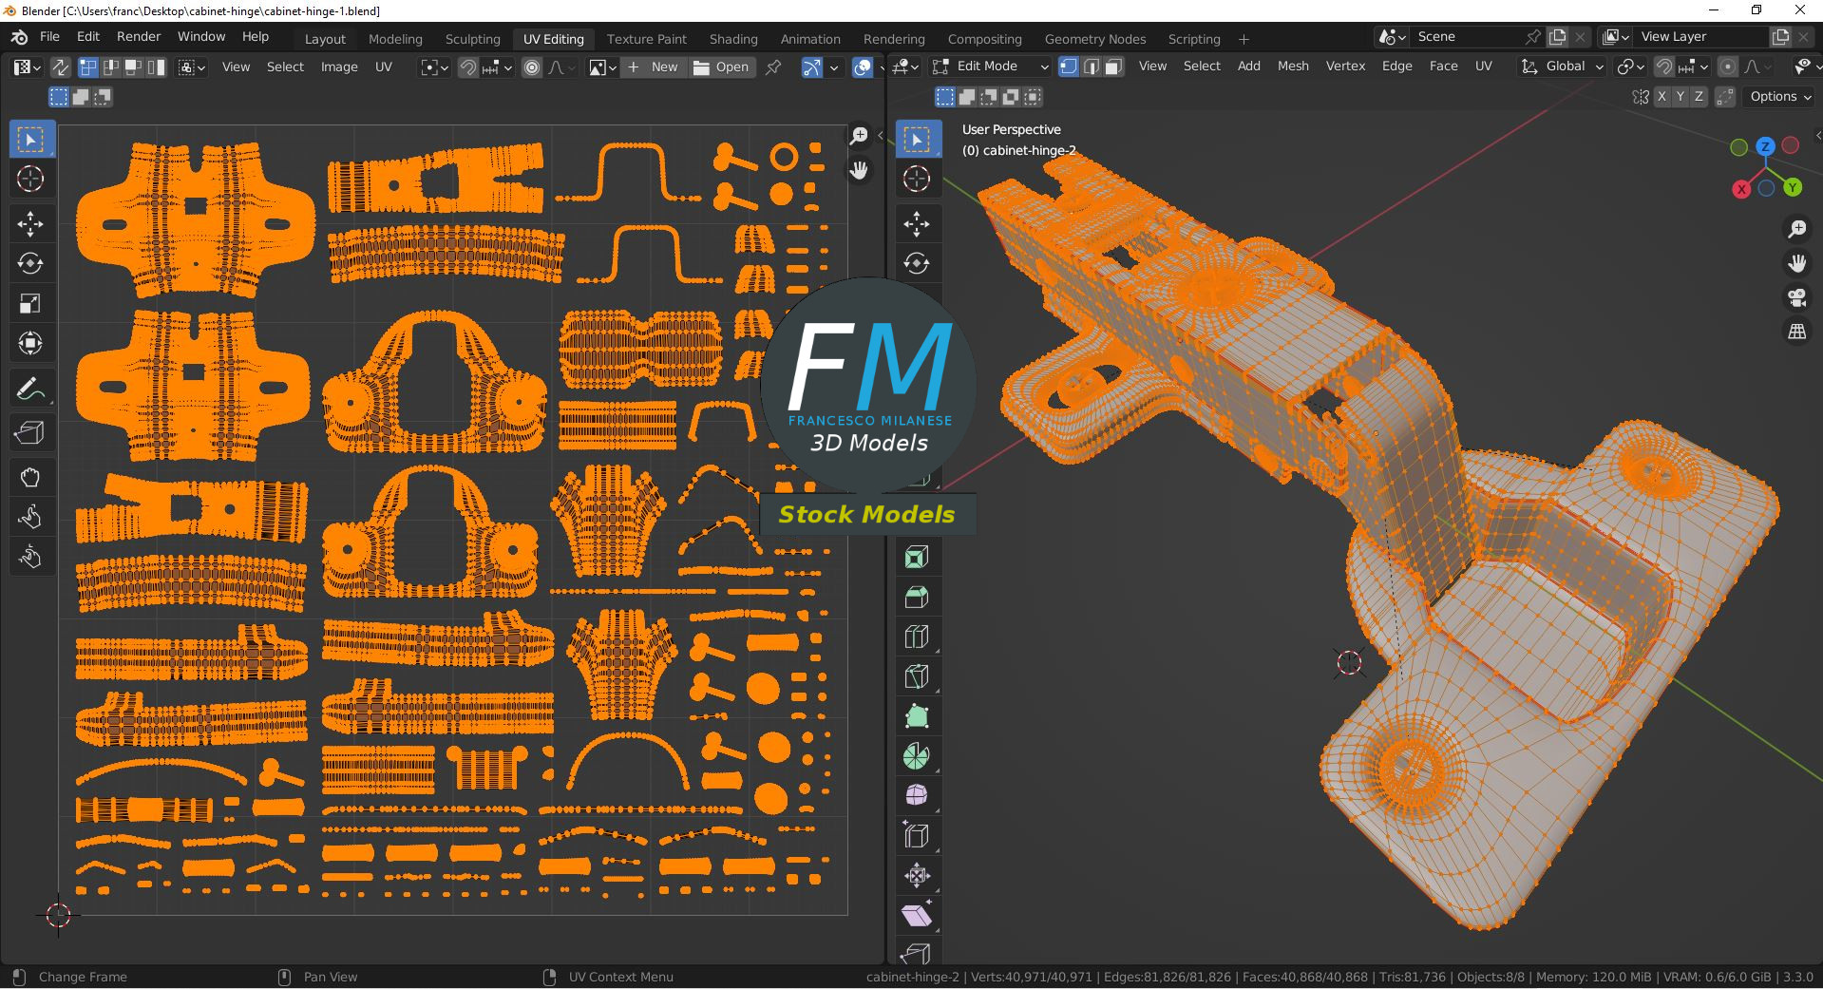The image size is (1823, 989).
Task: Switch to mesh vertex select mode
Action: click(1069, 67)
